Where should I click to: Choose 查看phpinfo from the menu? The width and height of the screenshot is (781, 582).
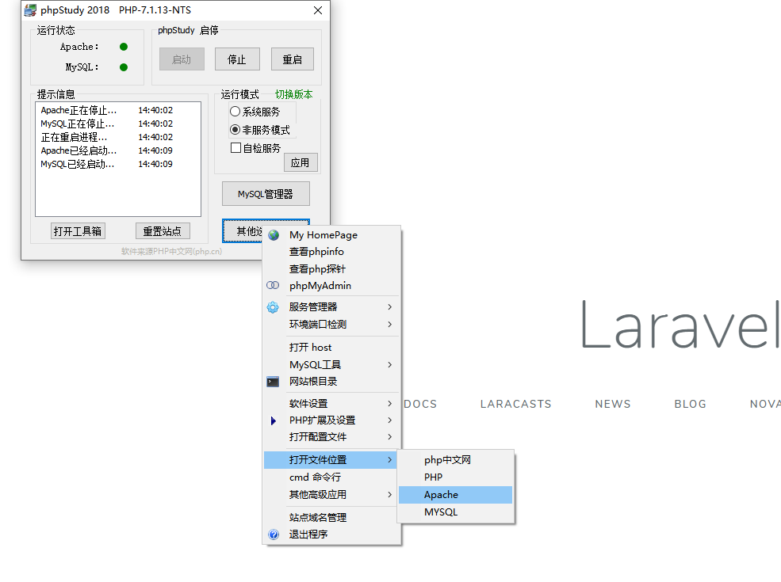tap(331, 252)
